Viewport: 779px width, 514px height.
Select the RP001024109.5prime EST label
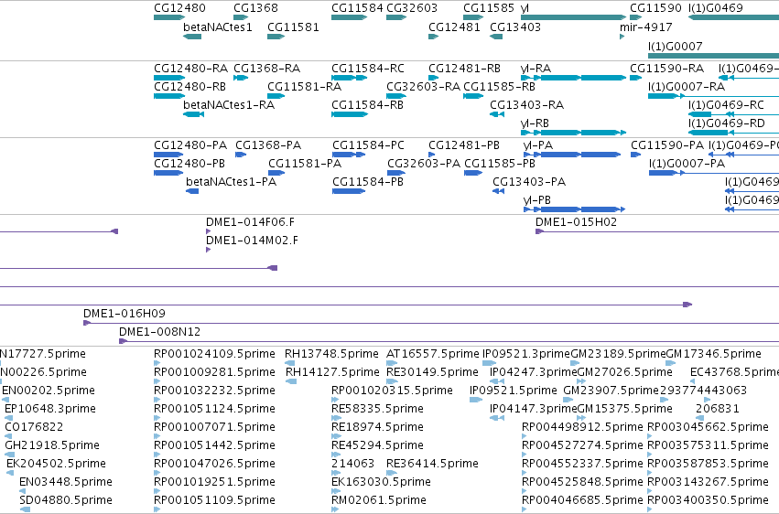pos(214,354)
